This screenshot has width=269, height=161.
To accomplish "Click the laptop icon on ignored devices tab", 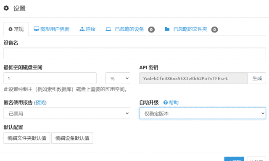I will (108, 29).
